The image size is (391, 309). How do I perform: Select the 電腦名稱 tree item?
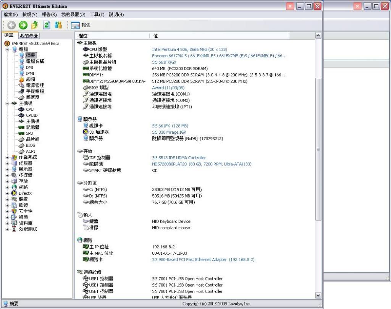[35, 61]
